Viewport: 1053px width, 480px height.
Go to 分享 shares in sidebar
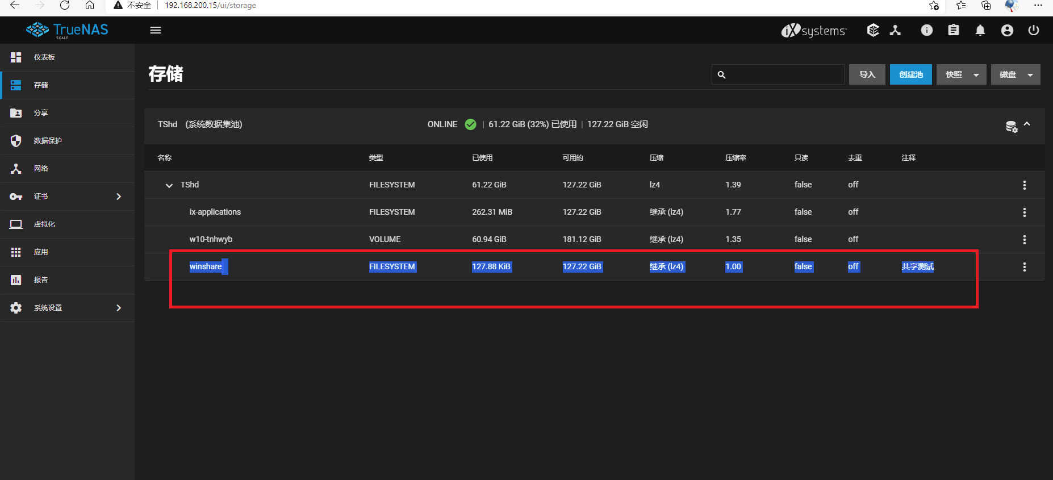pos(67,113)
